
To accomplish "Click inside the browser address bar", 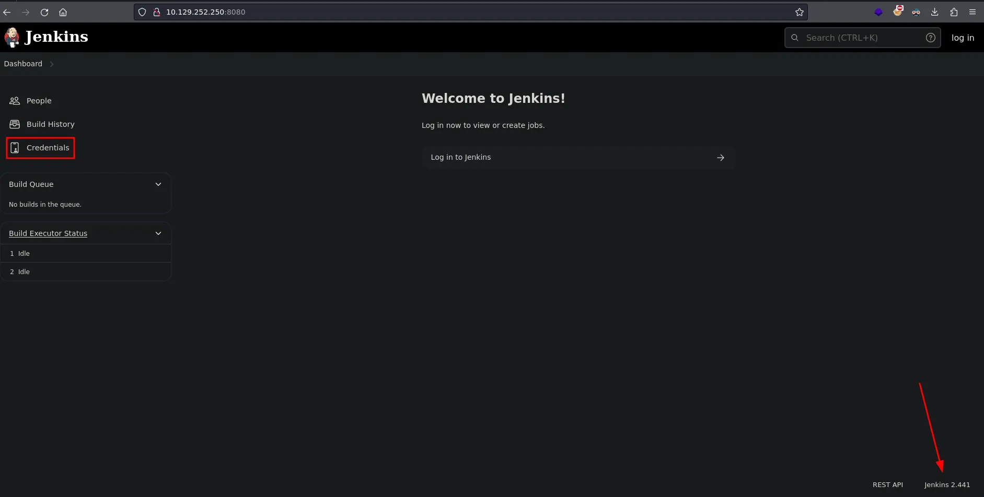I will click(366, 11).
